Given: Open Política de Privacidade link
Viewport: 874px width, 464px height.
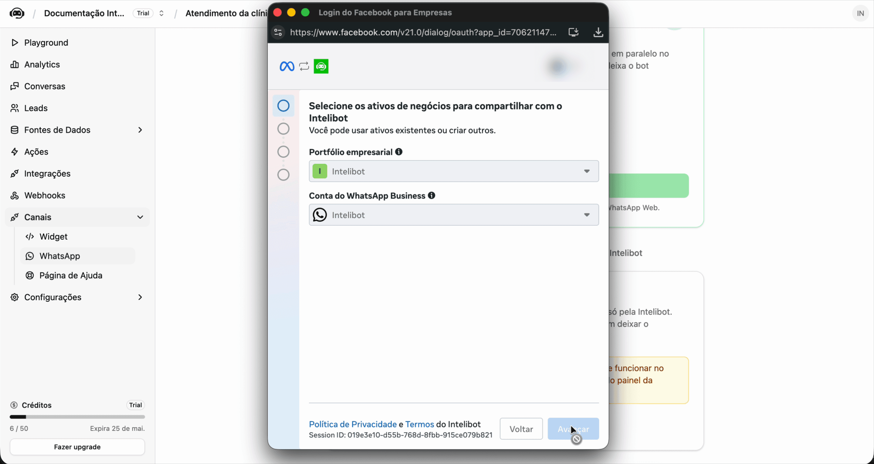Looking at the screenshot, I should point(353,424).
